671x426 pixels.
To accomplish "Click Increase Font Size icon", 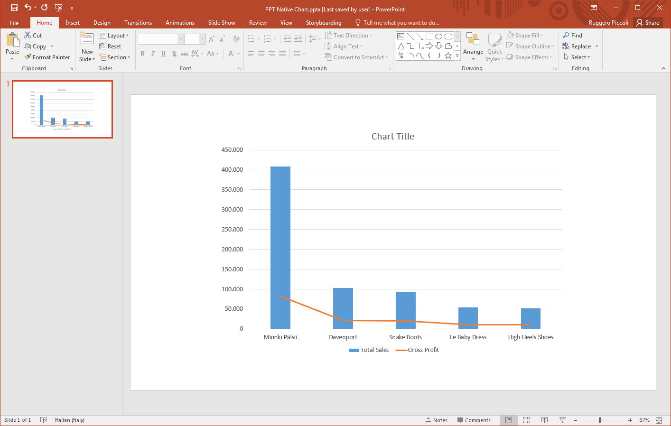I will (x=212, y=39).
